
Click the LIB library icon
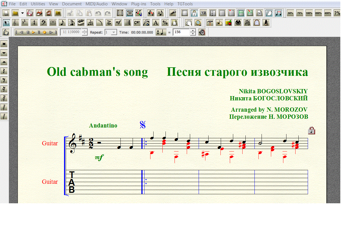pos(58,13)
